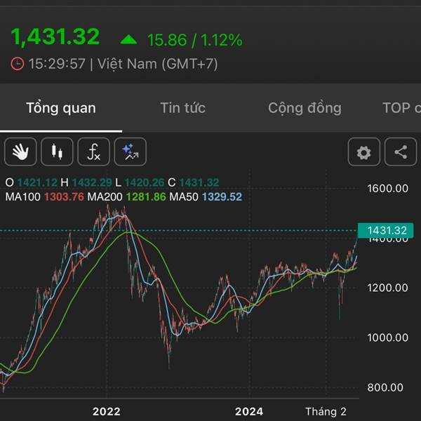
Task: Open chart settings gear icon
Action: (x=363, y=152)
